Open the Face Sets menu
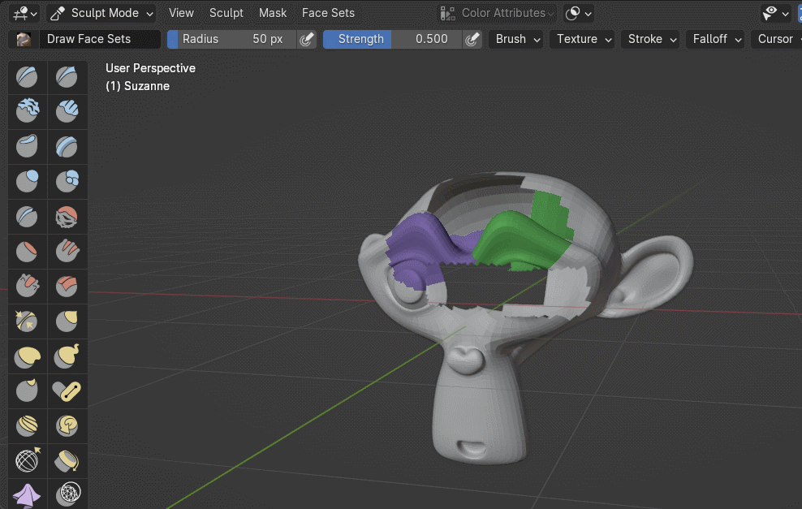 point(328,13)
